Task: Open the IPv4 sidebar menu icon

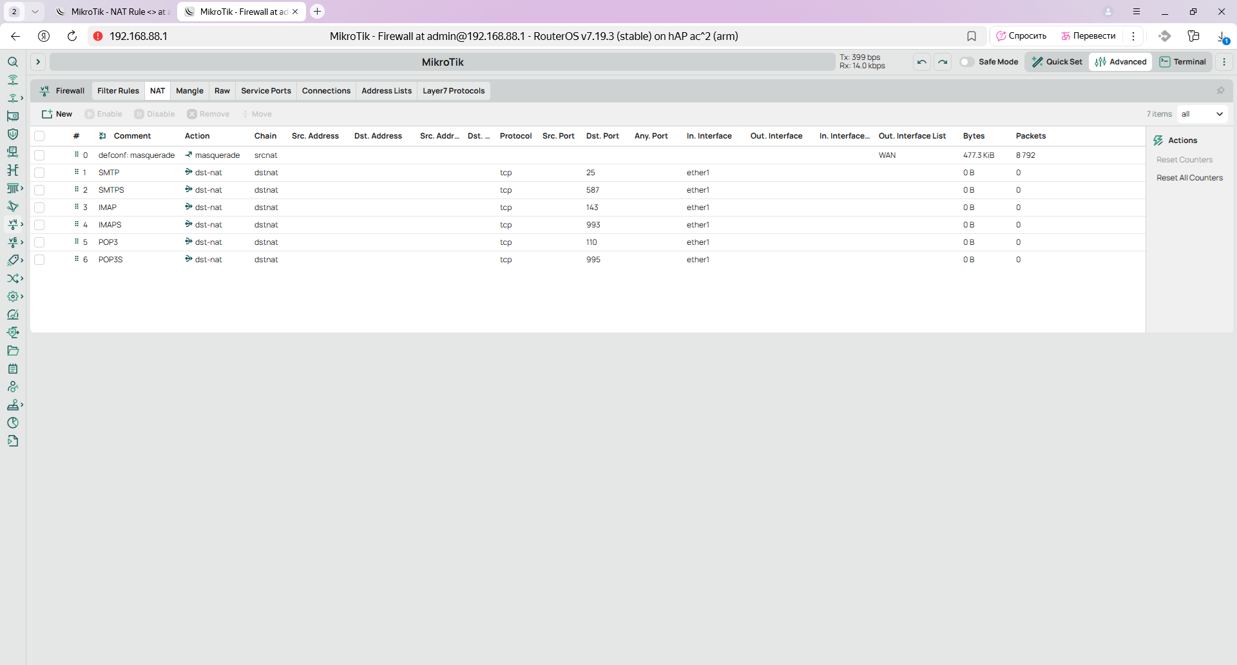Action: click(x=14, y=224)
